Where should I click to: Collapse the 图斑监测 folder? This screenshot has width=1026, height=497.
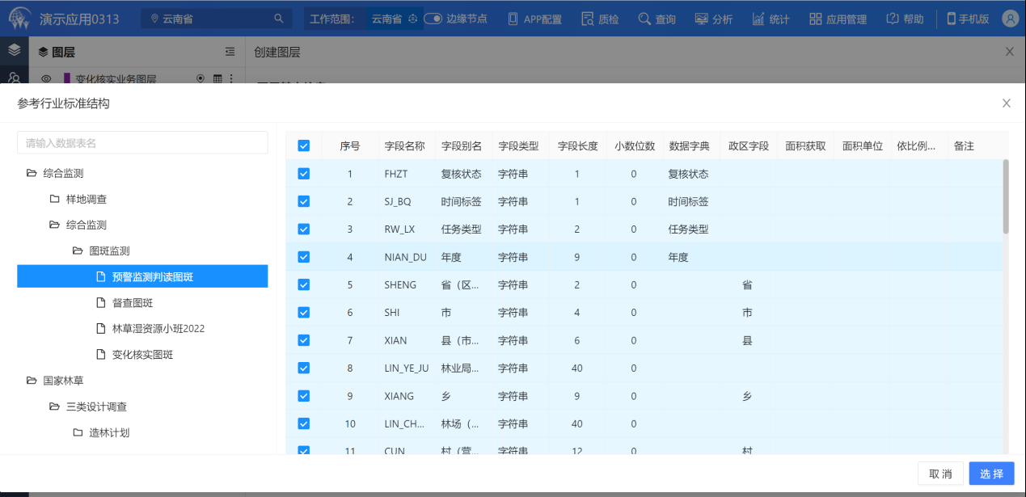[x=78, y=251]
